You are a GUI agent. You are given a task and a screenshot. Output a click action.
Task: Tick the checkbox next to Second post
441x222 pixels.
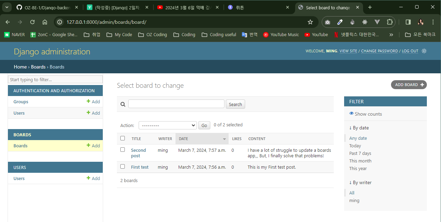tap(122, 149)
